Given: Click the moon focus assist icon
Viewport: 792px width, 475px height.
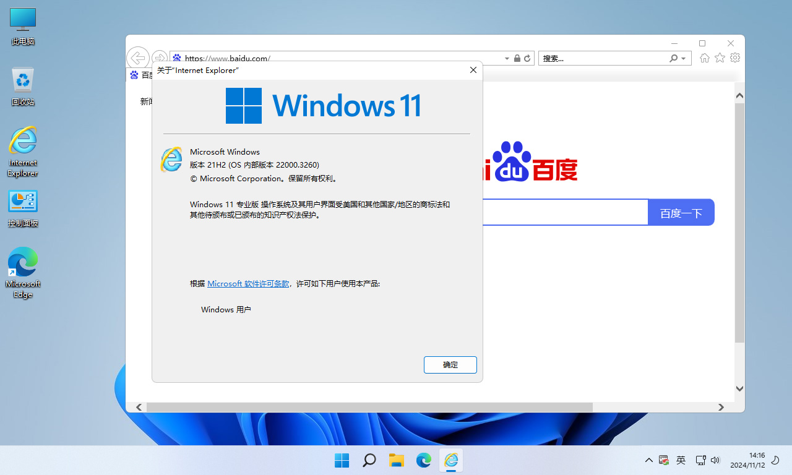Looking at the screenshot, I should [776, 460].
